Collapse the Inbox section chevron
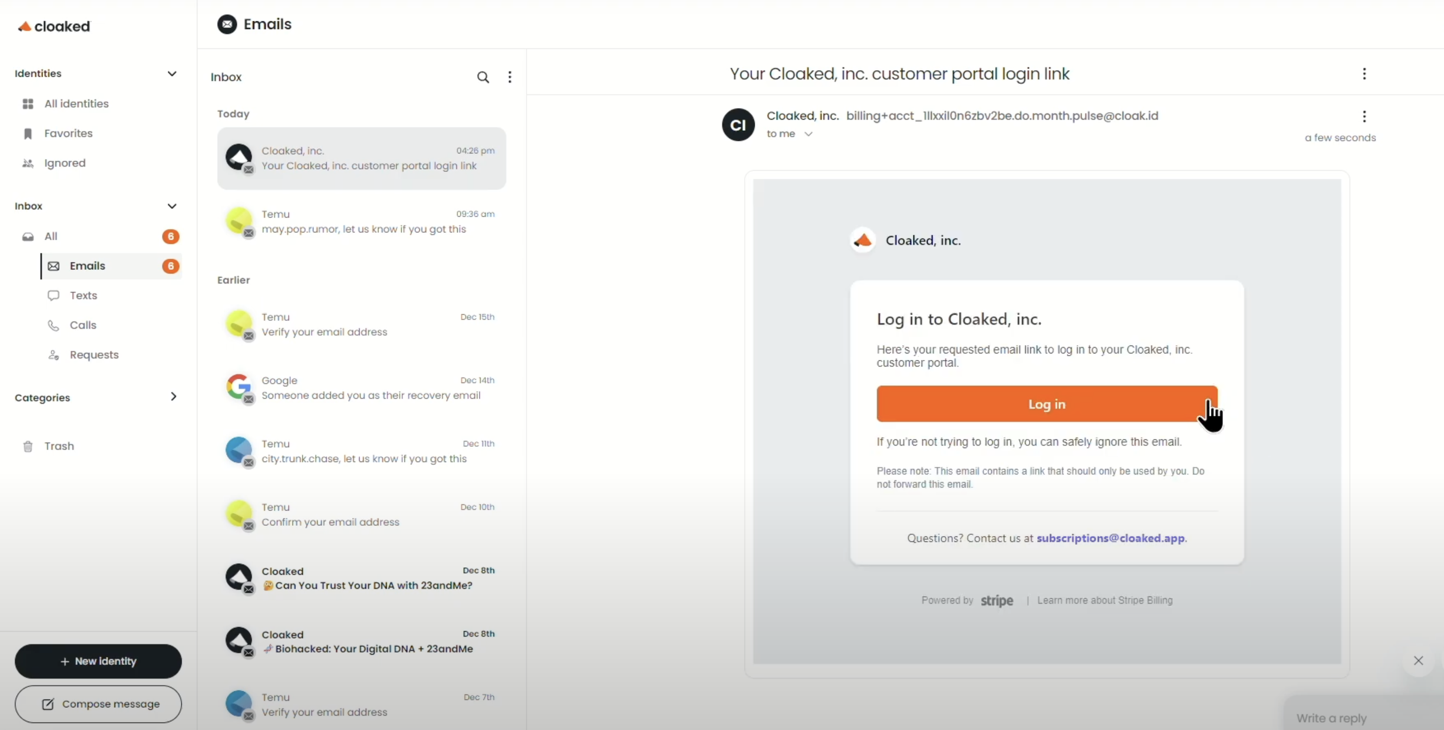 (172, 206)
